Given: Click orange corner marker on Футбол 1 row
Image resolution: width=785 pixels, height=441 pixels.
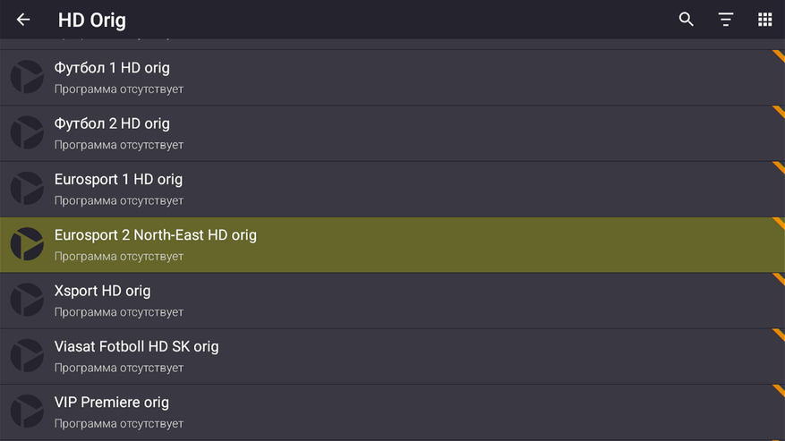Looking at the screenshot, I should click(779, 56).
